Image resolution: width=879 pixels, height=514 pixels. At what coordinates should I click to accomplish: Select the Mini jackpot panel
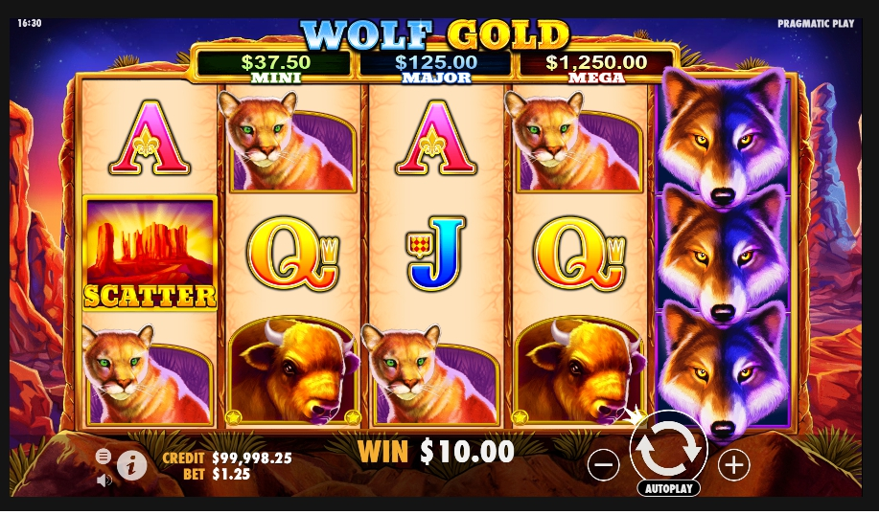(275, 67)
